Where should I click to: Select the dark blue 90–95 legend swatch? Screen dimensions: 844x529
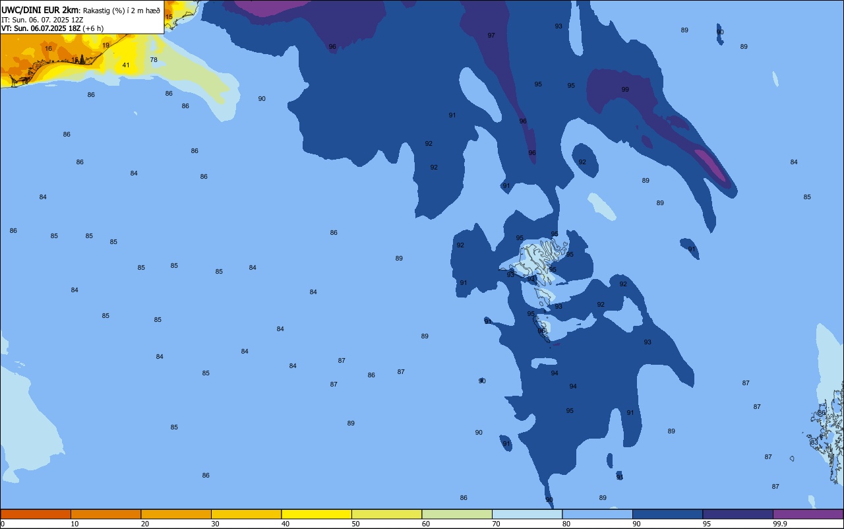(667, 514)
